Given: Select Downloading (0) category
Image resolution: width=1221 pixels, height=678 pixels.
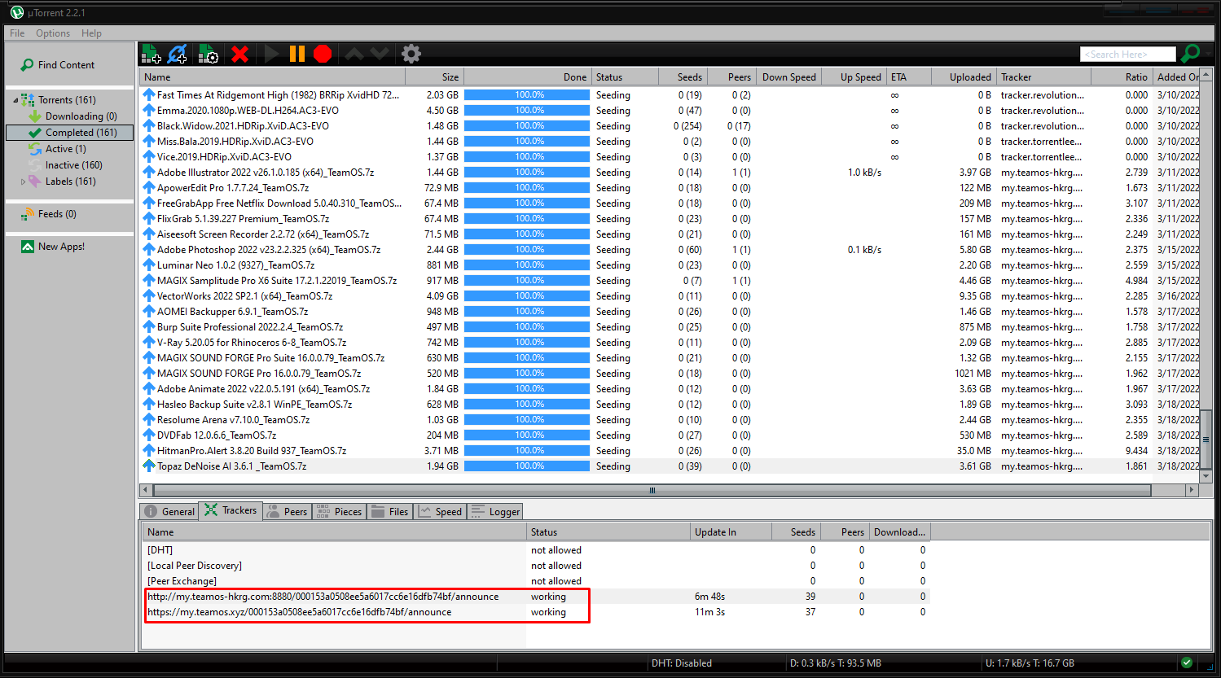Looking at the screenshot, I should pyautogui.click(x=81, y=116).
